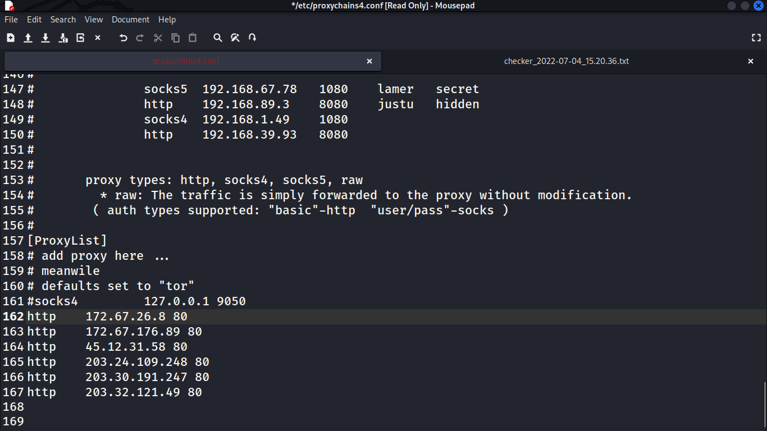Switch to the checker_2022-07-04_15.20.36.txt tab

point(566,61)
